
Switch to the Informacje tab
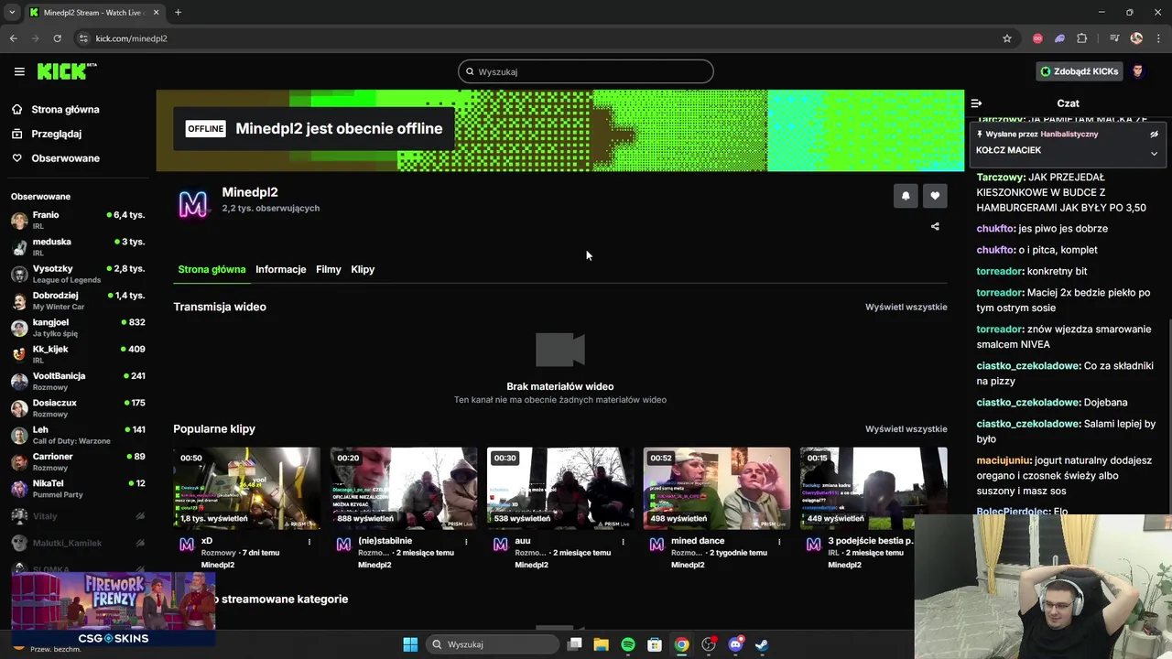click(280, 269)
